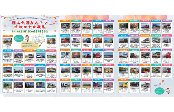
Task: Select the 上信電鉄 card header
Action: [x=40, y=65]
